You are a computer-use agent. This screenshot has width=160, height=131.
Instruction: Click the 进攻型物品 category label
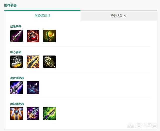pos(17,78)
